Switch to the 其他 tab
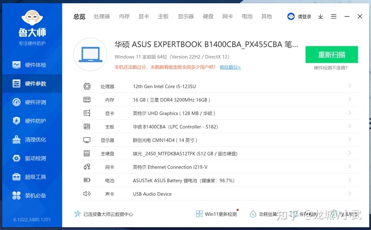 pyautogui.click(x=267, y=17)
